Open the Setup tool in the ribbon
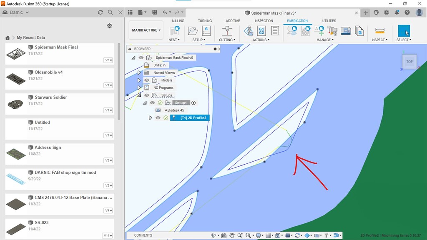 pyautogui.click(x=192, y=30)
